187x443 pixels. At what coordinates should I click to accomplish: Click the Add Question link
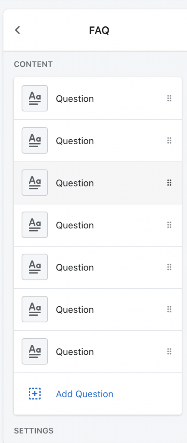tap(84, 394)
